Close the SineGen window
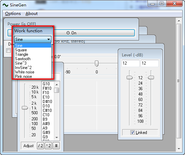 (174, 4)
